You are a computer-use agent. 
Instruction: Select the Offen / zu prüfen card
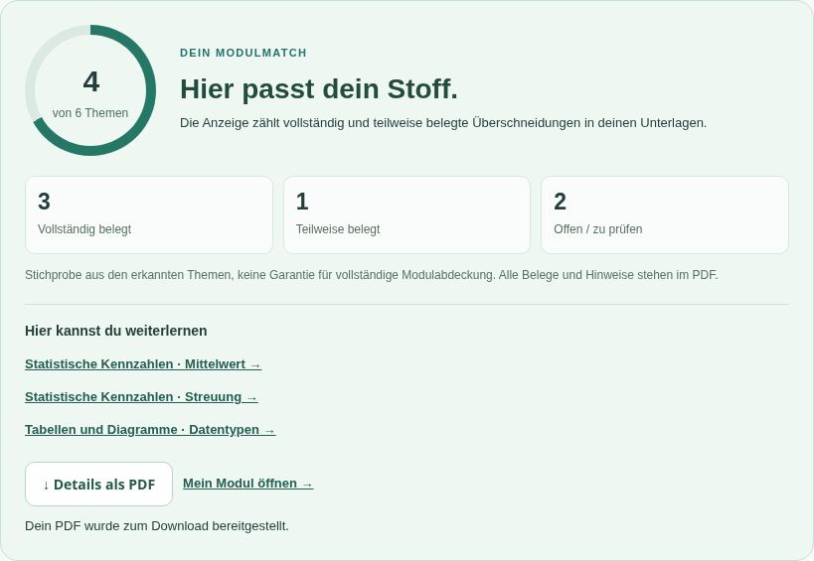665,215
